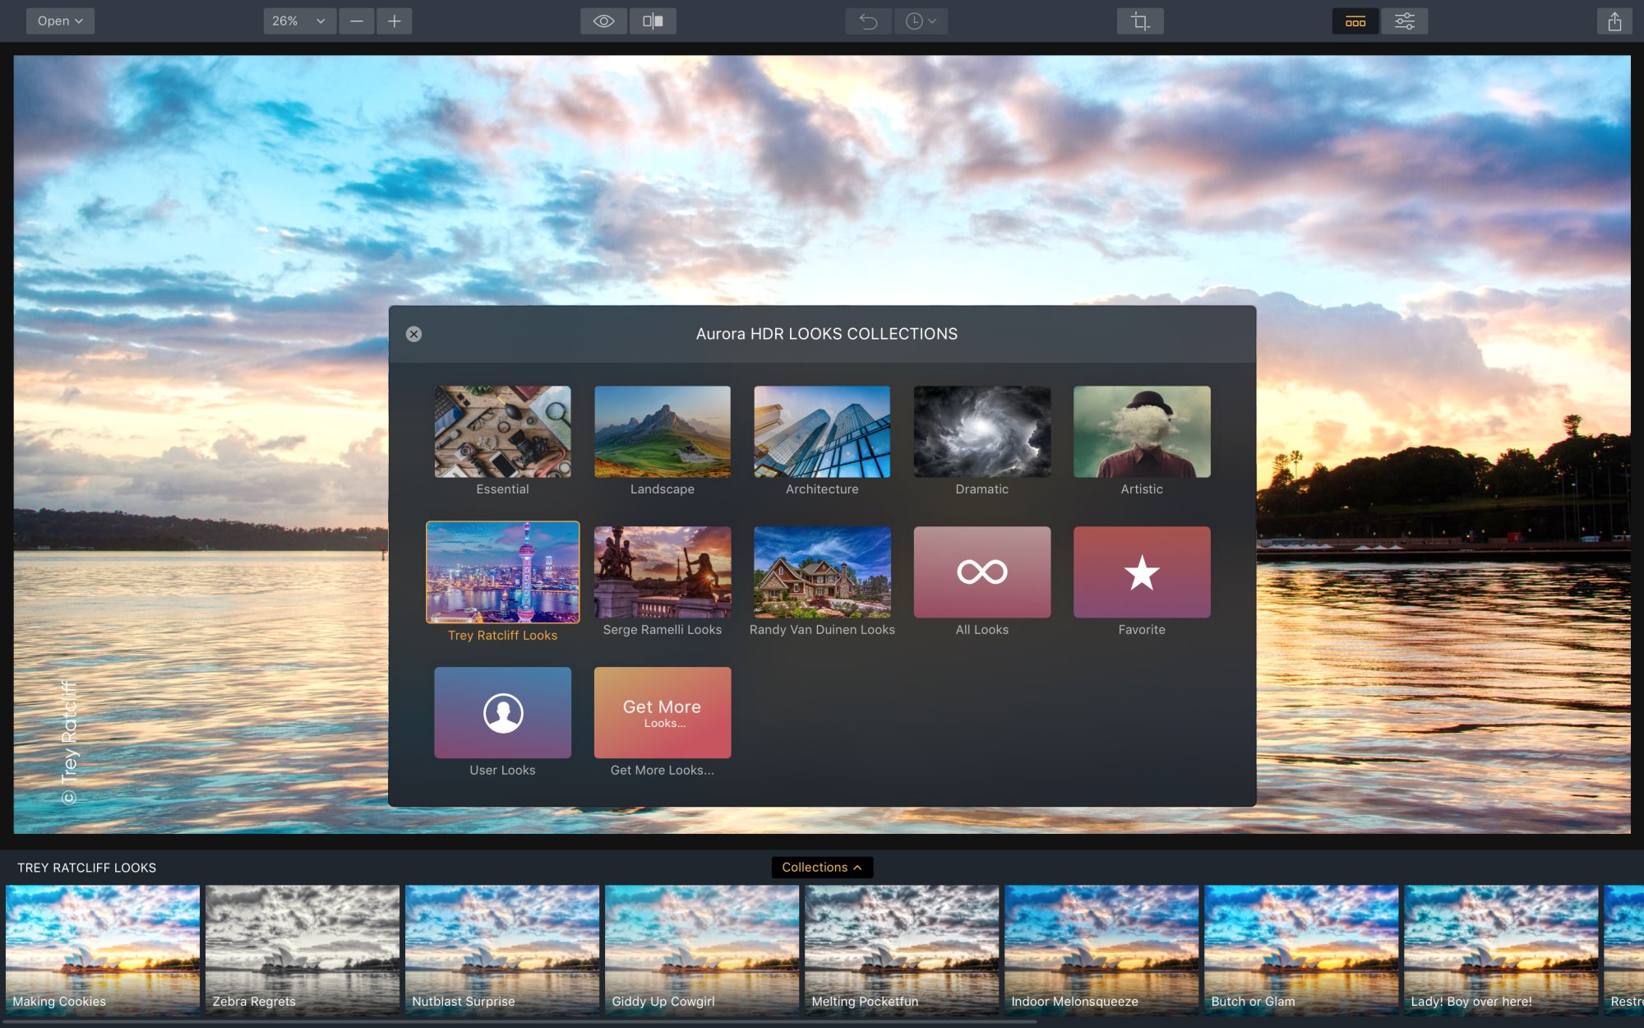This screenshot has height=1028, width=1644.
Task: Apply the Zebra Regrets look thumbnail
Action: pos(302,949)
